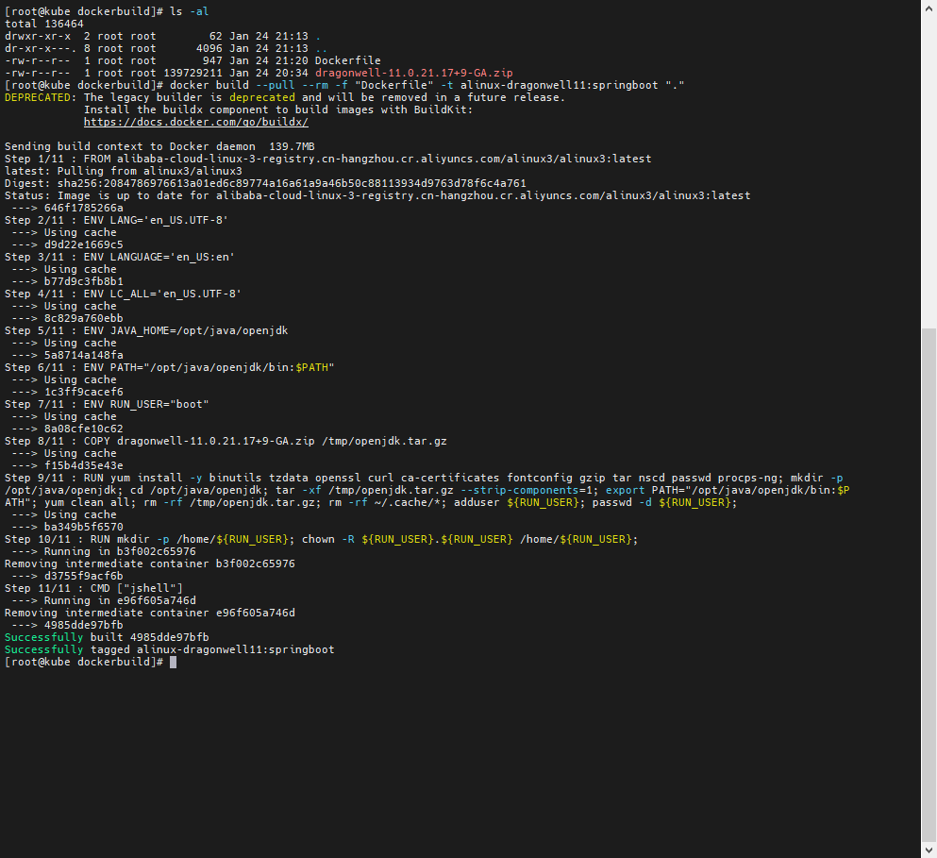Click 'Successfully tagged alinux-dragonwell11:springboot' line
Viewport: 937px width, 858px height.
(x=170, y=650)
